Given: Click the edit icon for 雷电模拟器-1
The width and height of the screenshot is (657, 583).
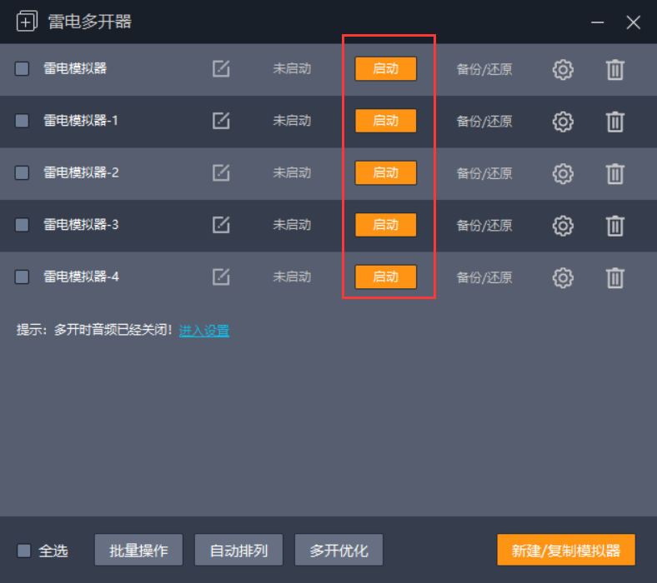Looking at the screenshot, I should pyautogui.click(x=221, y=121).
